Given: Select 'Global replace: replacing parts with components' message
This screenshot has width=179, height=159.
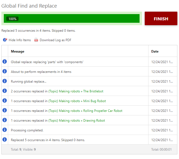Looking at the screenshot, I should tap(47, 62).
